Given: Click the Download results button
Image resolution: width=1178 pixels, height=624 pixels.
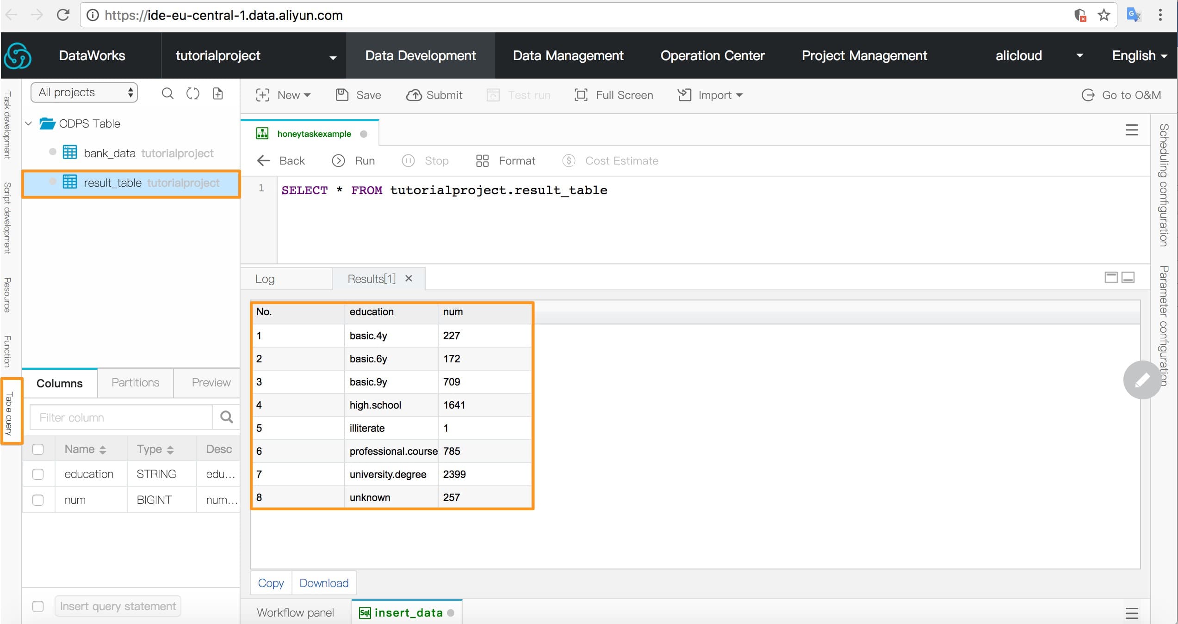Looking at the screenshot, I should [324, 583].
